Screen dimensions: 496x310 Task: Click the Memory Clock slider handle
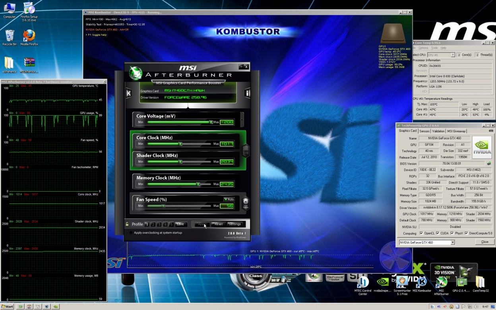point(198,184)
